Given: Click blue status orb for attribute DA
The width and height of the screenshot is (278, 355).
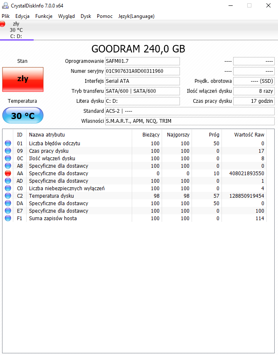Looking at the screenshot, I should [x=8, y=203].
